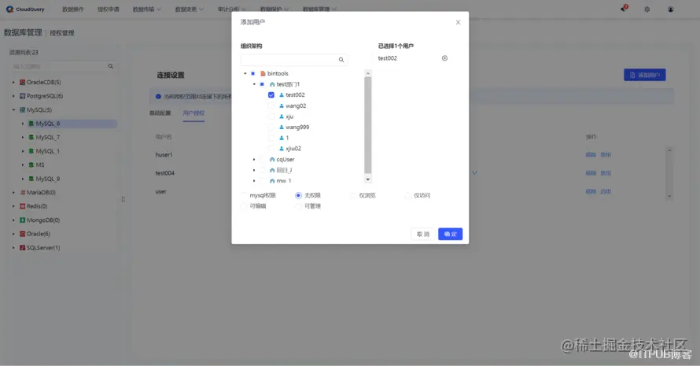Click the 取消 cancel button
Screen dimensions: 700x366
click(x=423, y=235)
